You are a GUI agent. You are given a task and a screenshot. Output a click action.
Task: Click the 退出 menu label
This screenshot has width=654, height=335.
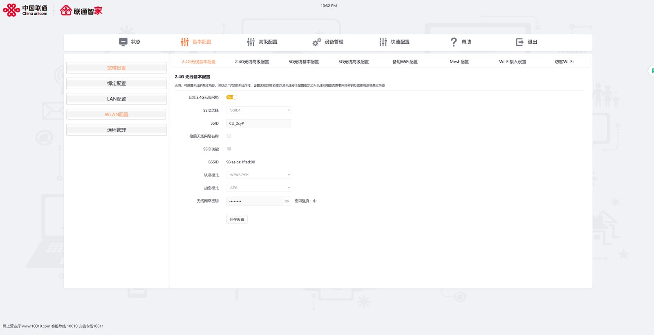[x=532, y=42]
